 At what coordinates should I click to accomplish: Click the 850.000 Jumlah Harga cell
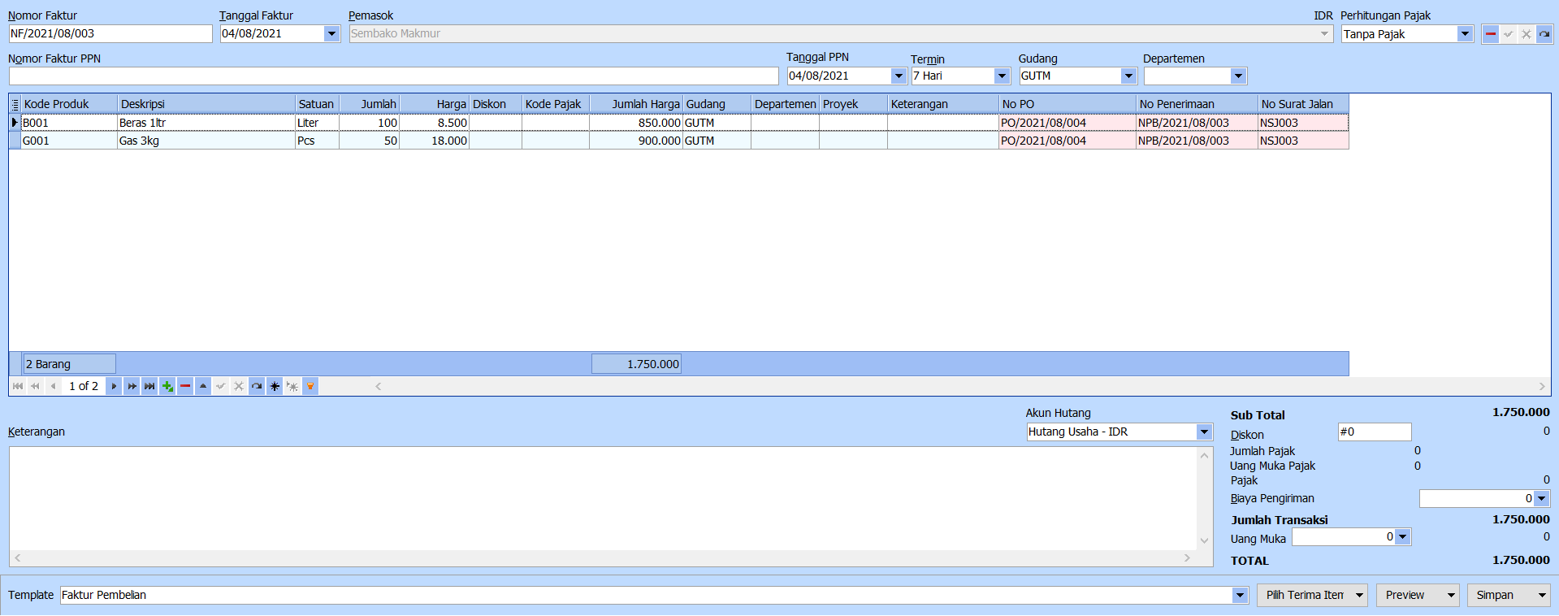636,123
